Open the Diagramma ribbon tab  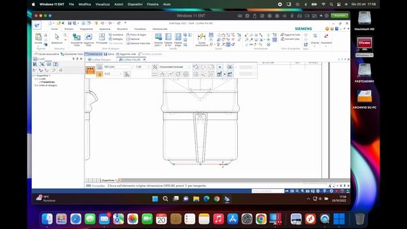coord(86,29)
